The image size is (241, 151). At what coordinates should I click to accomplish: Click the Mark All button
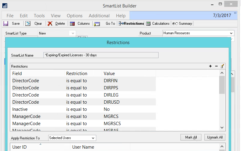(191, 137)
